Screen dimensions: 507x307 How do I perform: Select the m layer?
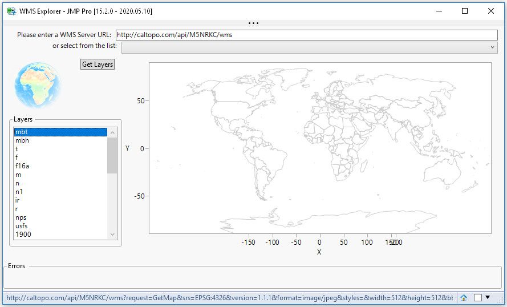[61, 175]
